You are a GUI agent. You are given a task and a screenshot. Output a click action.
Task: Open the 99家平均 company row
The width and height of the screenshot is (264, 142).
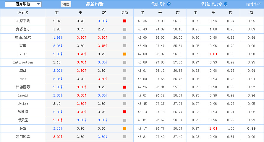point(23,21)
